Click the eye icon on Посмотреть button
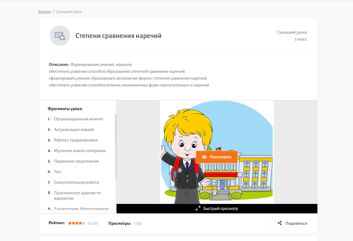The image size is (353, 241). pos(204,157)
